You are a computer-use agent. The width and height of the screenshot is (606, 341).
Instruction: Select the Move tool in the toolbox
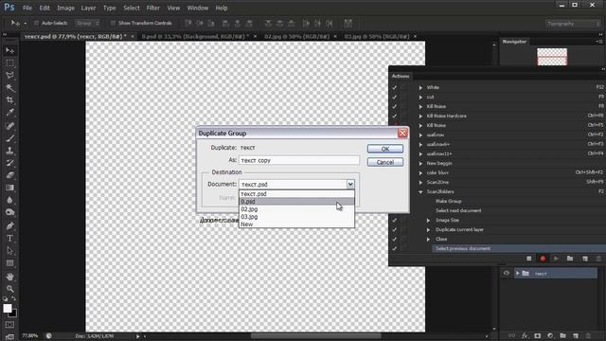coord(9,50)
